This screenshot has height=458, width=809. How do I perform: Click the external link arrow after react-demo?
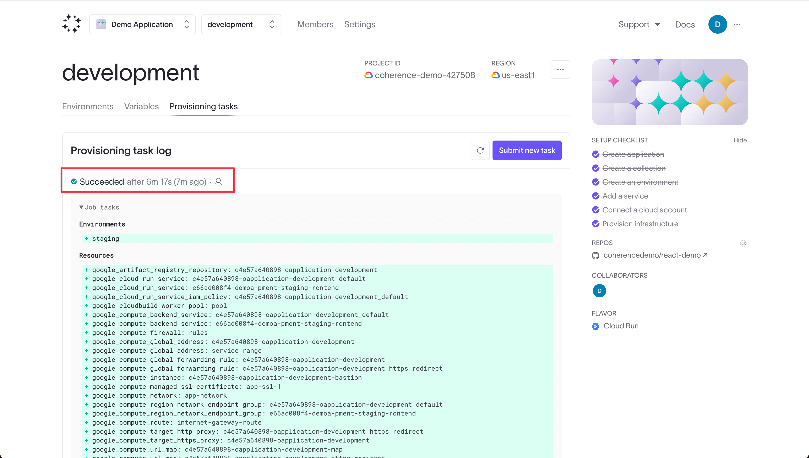coord(705,255)
